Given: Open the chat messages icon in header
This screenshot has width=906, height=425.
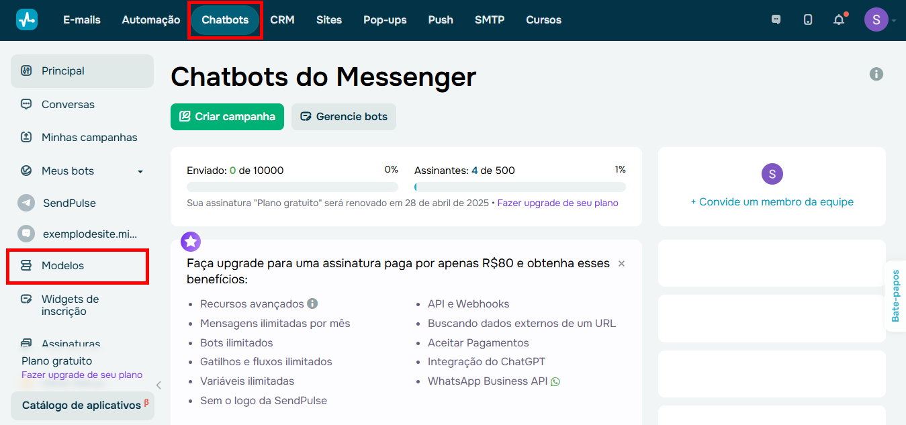Looking at the screenshot, I should coord(776,20).
